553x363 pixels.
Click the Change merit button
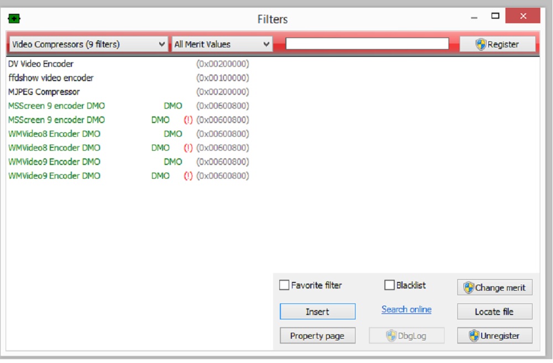(x=495, y=287)
